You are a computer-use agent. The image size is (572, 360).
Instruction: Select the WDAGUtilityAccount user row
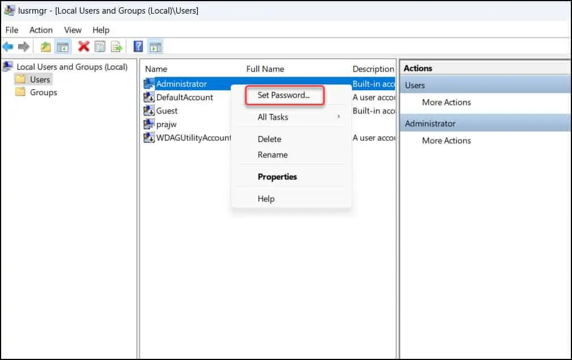[x=193, y=138]
